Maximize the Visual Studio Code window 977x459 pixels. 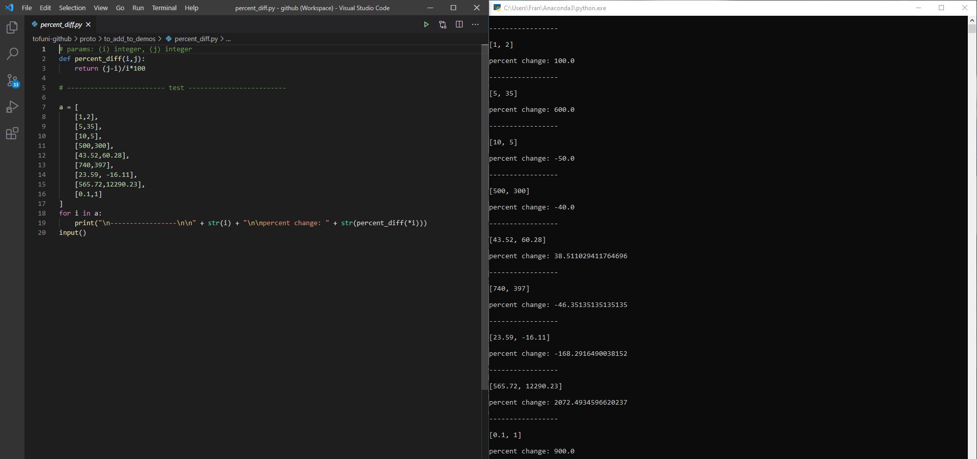(453, 8)
